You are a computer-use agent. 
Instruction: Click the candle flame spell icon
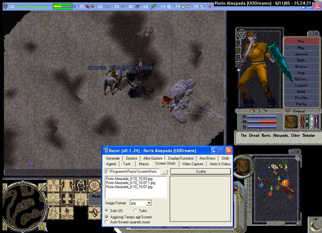81,199
